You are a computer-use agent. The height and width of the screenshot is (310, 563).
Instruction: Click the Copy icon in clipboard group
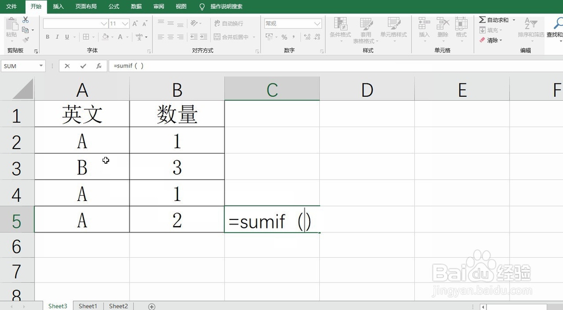[x=25, y=30]
